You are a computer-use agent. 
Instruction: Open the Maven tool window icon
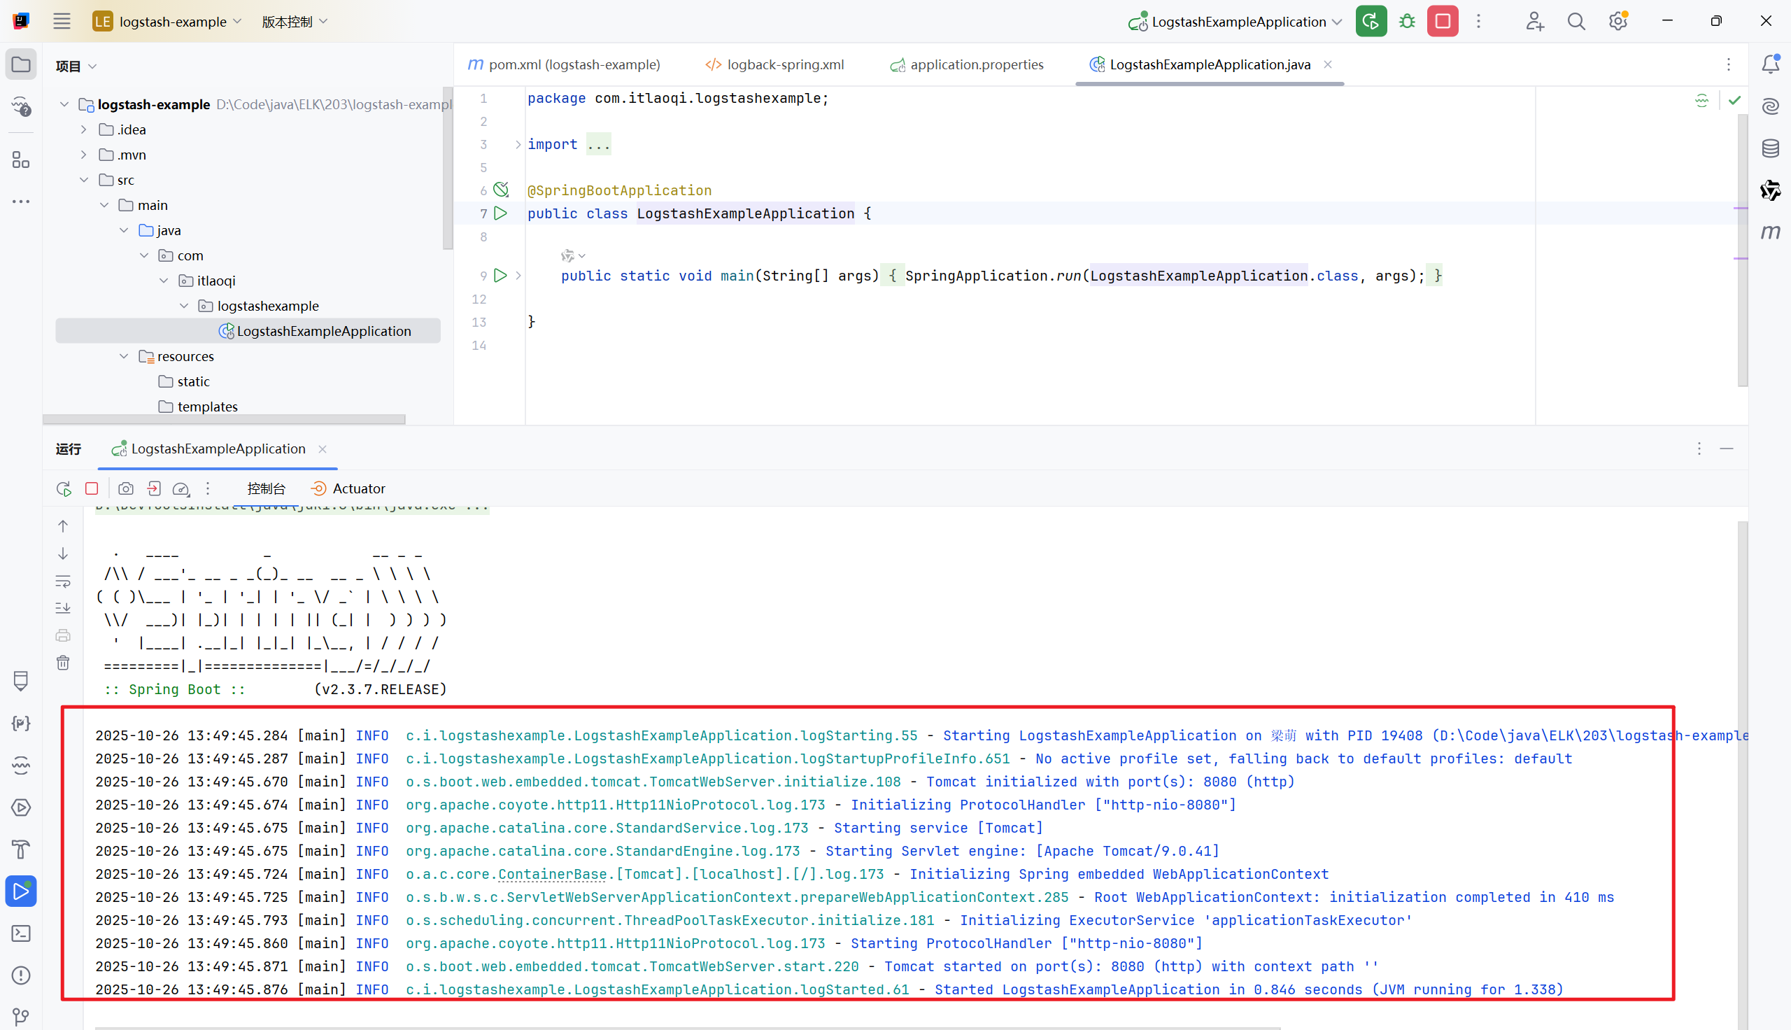pyautogui.click(x=1770, y=232)
